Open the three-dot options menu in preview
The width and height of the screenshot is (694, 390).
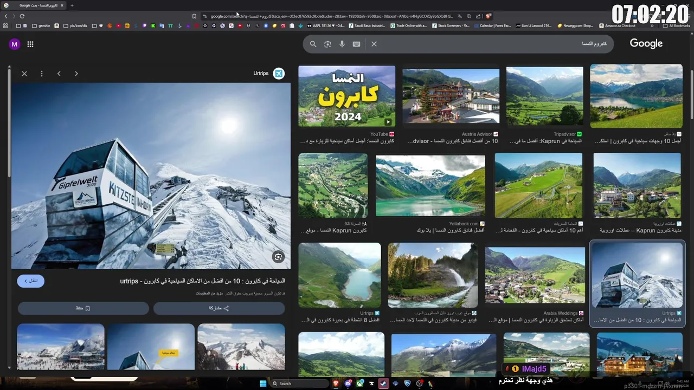42,74
